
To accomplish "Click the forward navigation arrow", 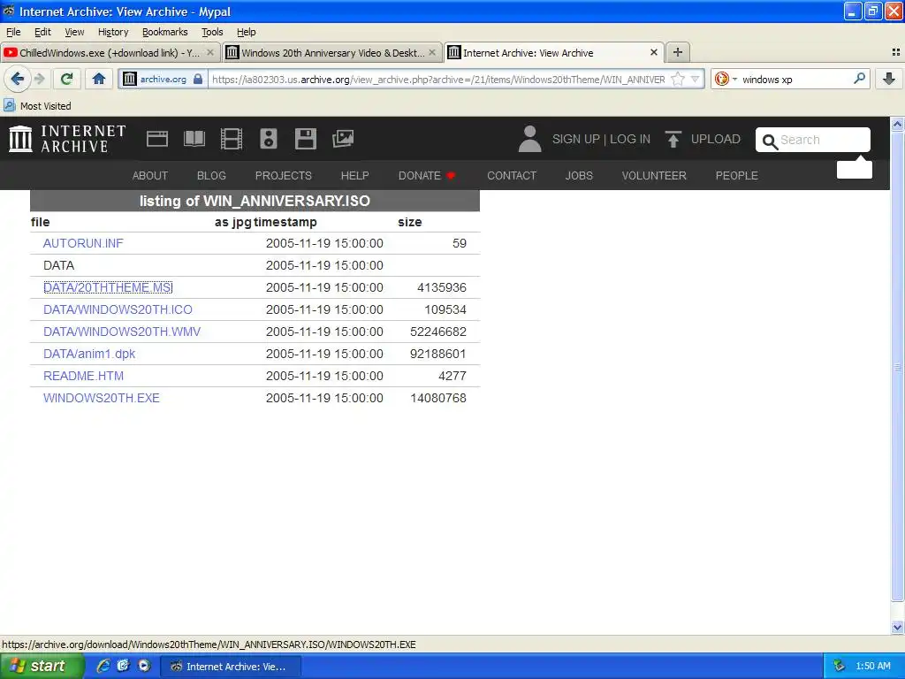I will coord(39,79).
